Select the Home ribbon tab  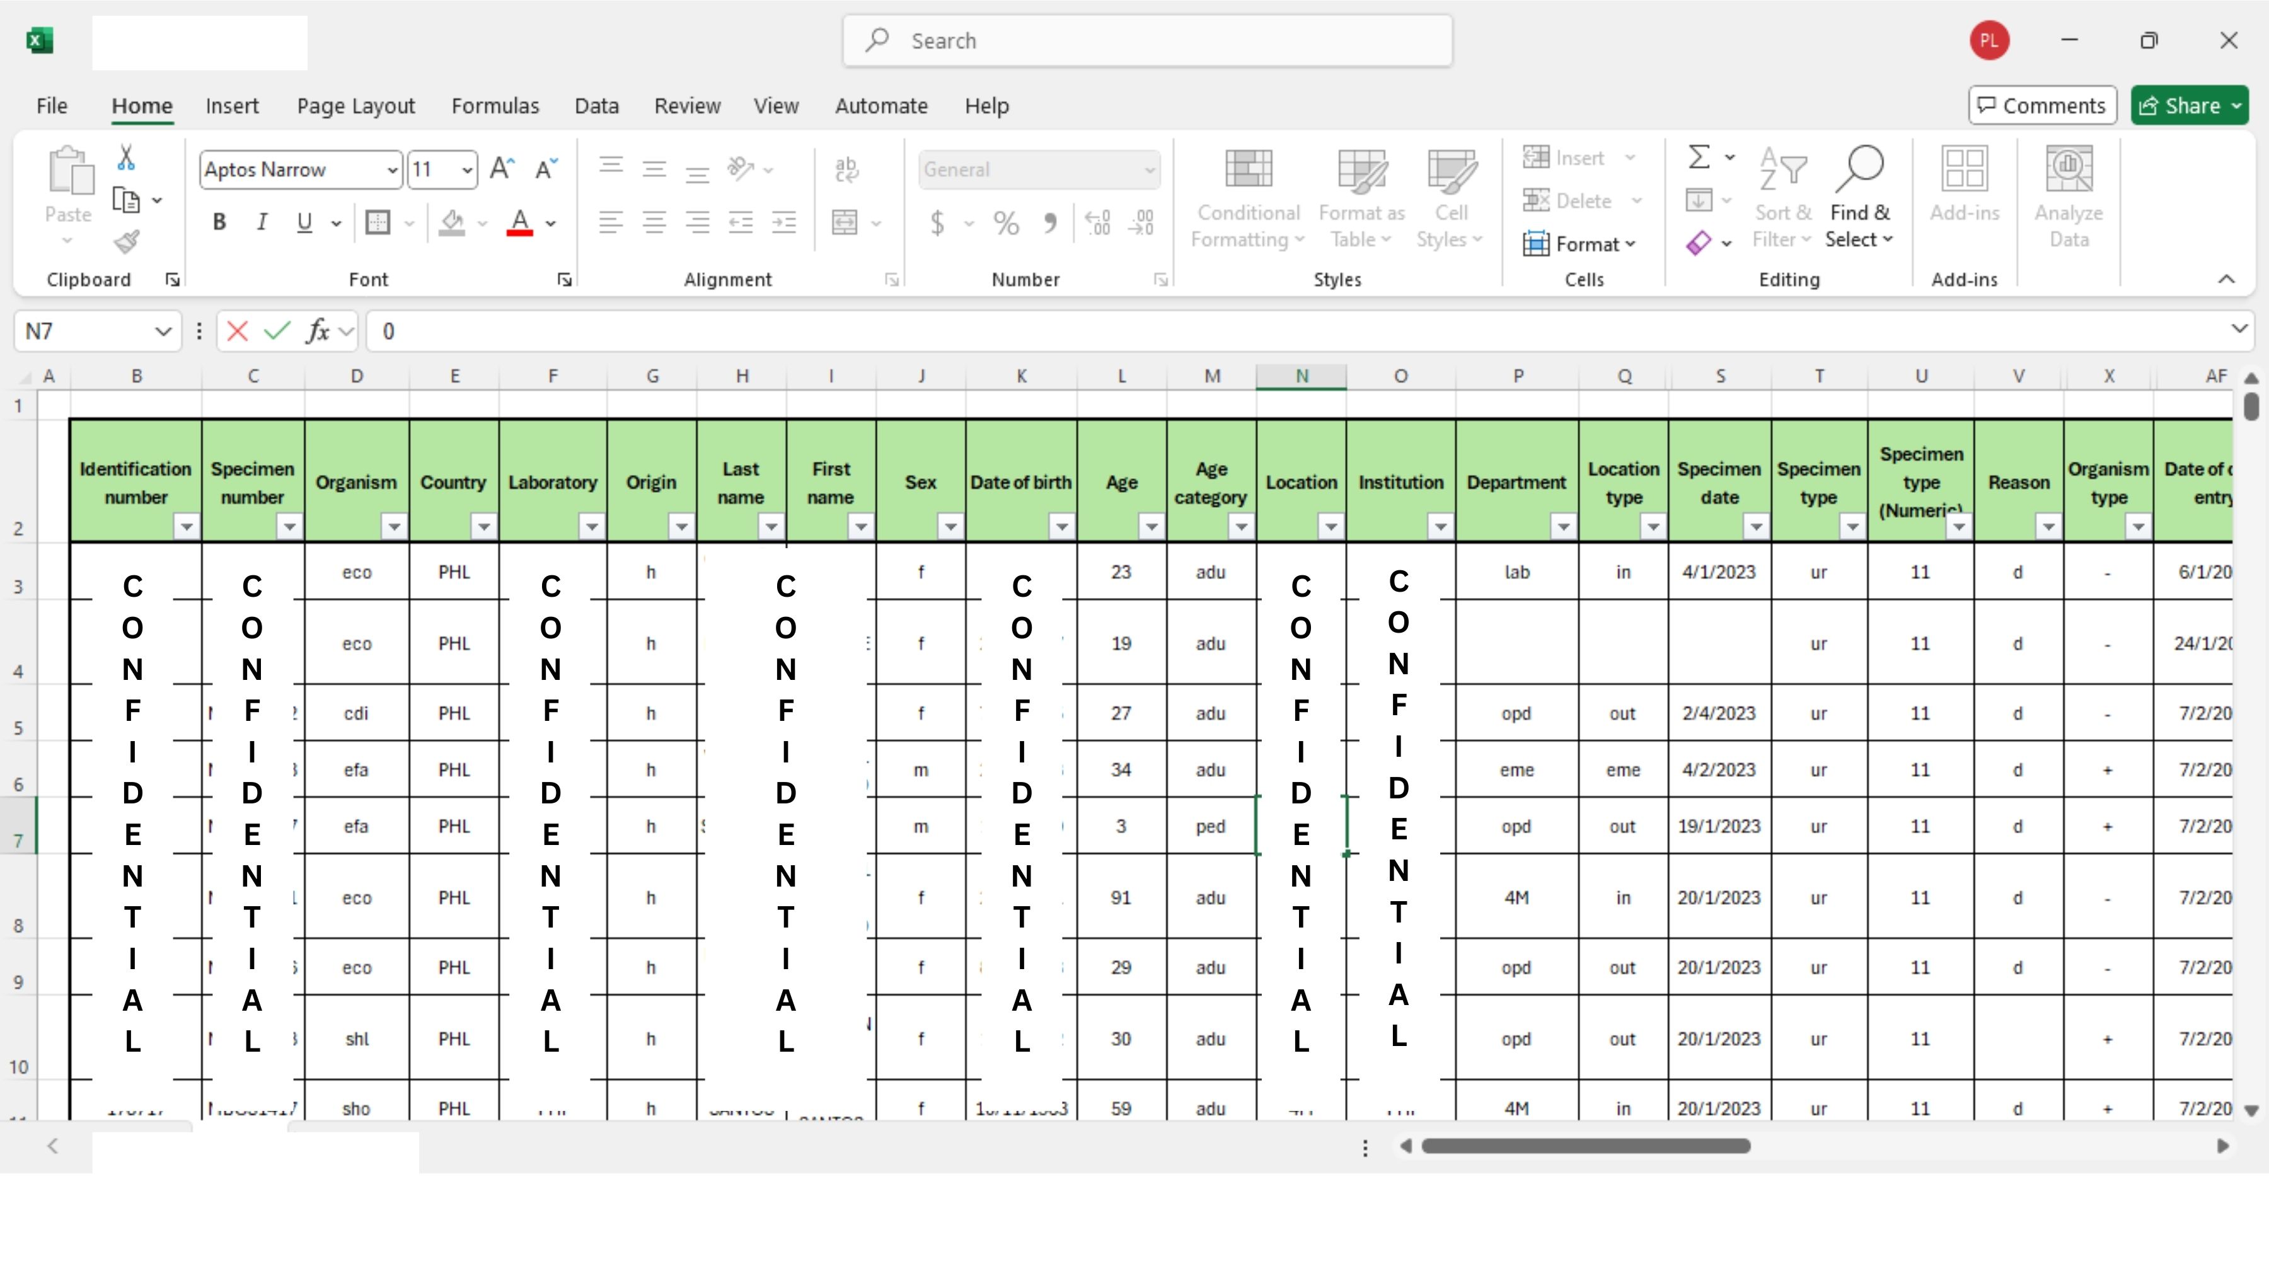pyautogui.click(x=142, y=105)
